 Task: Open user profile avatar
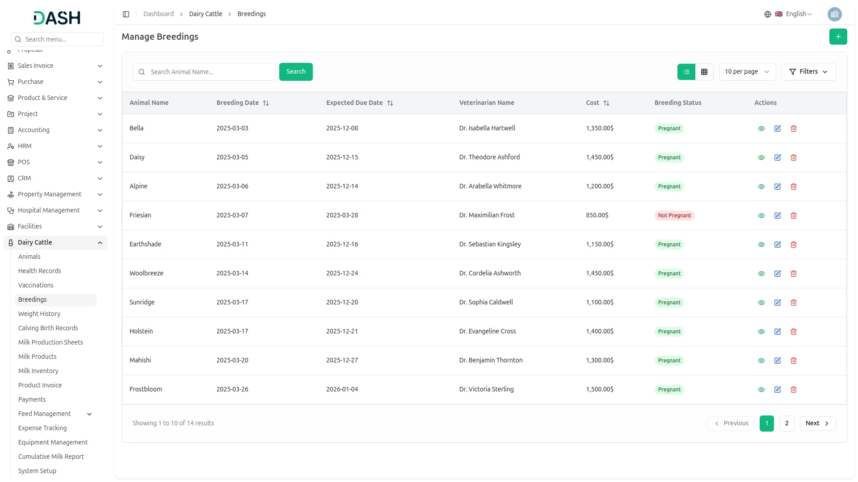834,14
